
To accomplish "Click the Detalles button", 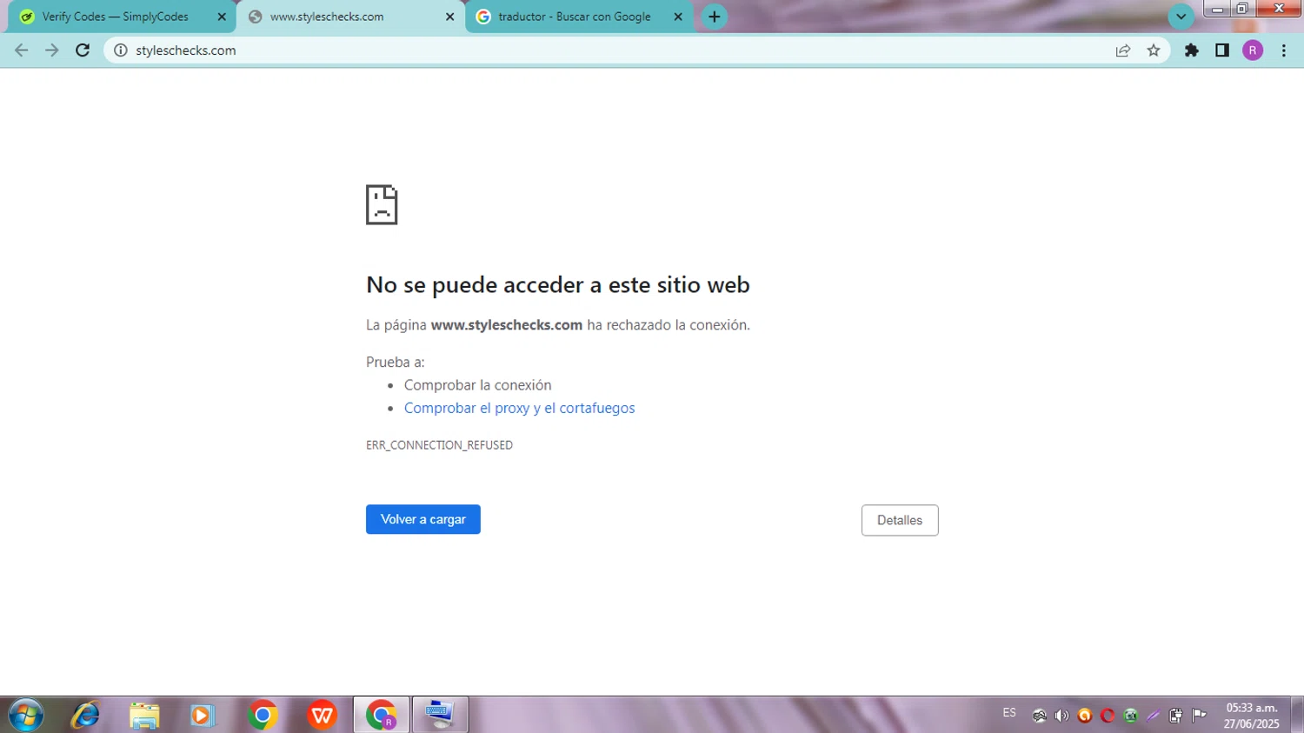I will pos(900,520).
